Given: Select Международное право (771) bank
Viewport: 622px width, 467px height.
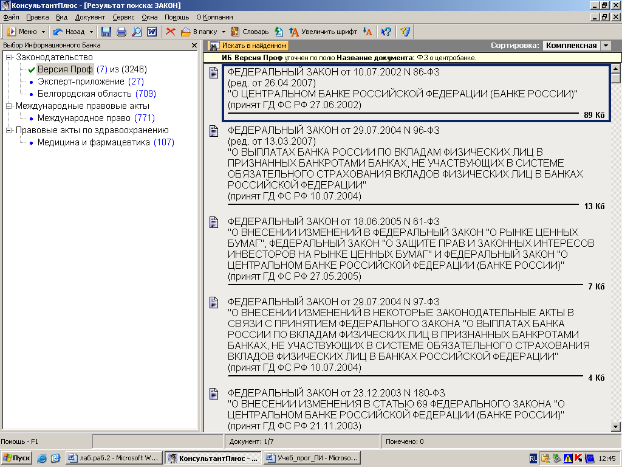Looking at the screenshot, I should pyautogui.click(x=96, y=118).
